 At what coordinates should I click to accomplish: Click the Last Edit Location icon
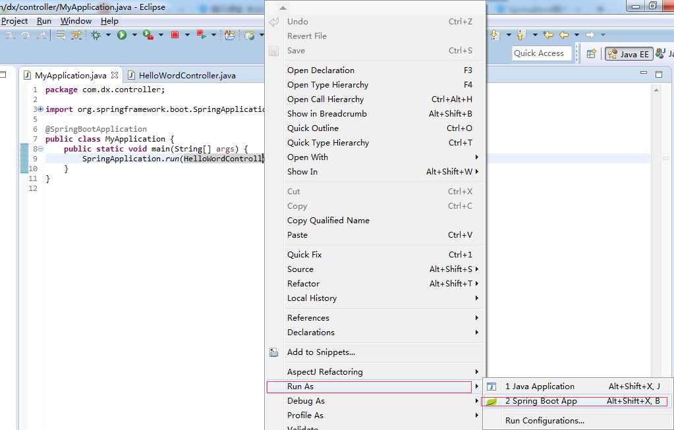(x=548, y=35)
